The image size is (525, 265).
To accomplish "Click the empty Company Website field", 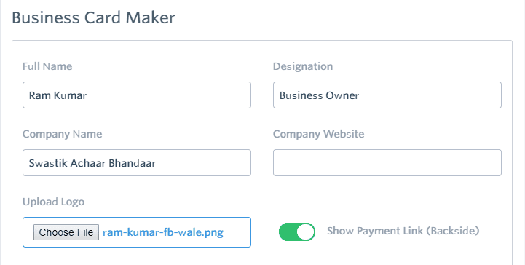I will point(387,162).
